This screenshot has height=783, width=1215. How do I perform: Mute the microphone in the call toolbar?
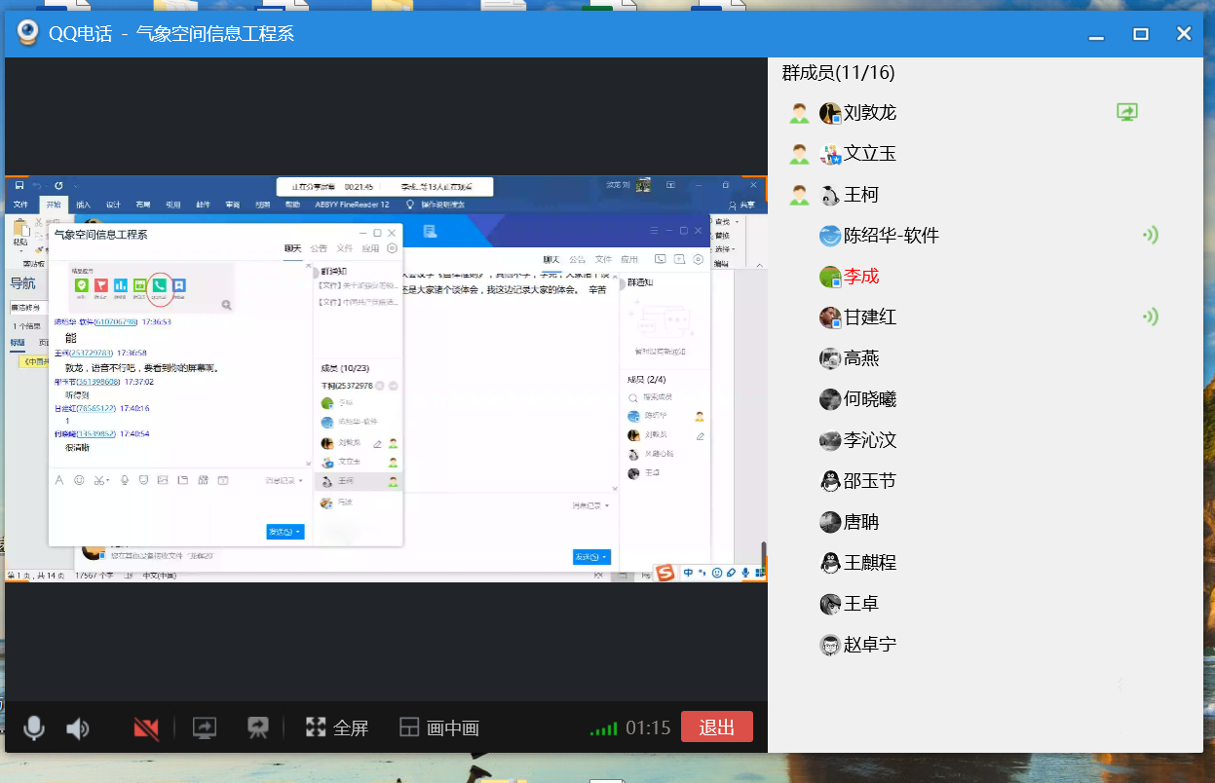click(x=34, y=727)
